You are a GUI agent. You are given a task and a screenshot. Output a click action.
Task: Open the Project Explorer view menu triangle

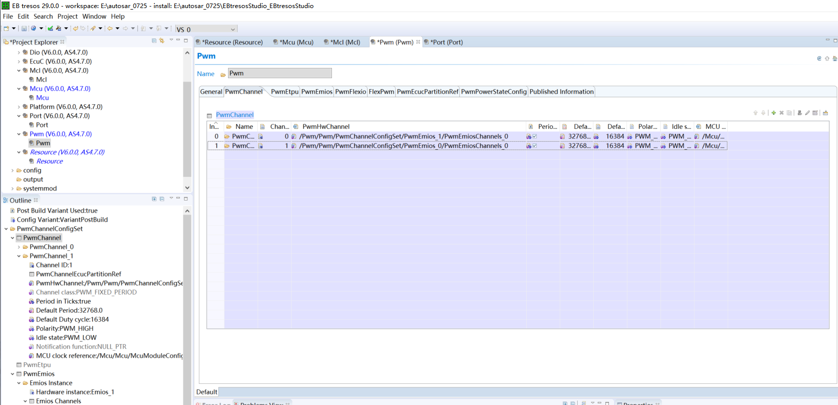[171, 40]
